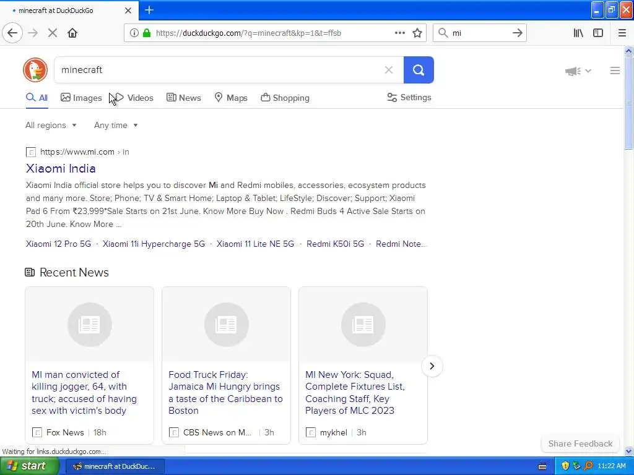
Task: Switch to Shopping results tab
Action: tap(285, 98)
